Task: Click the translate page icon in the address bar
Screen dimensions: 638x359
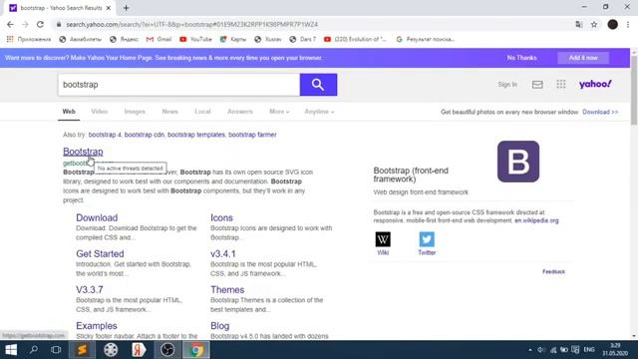Action: [578, 24]
